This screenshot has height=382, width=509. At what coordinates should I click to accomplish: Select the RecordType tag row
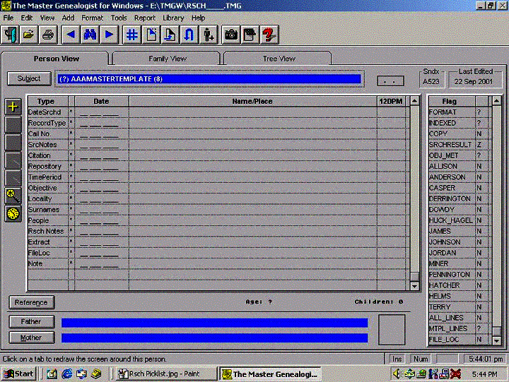[217, 123]
